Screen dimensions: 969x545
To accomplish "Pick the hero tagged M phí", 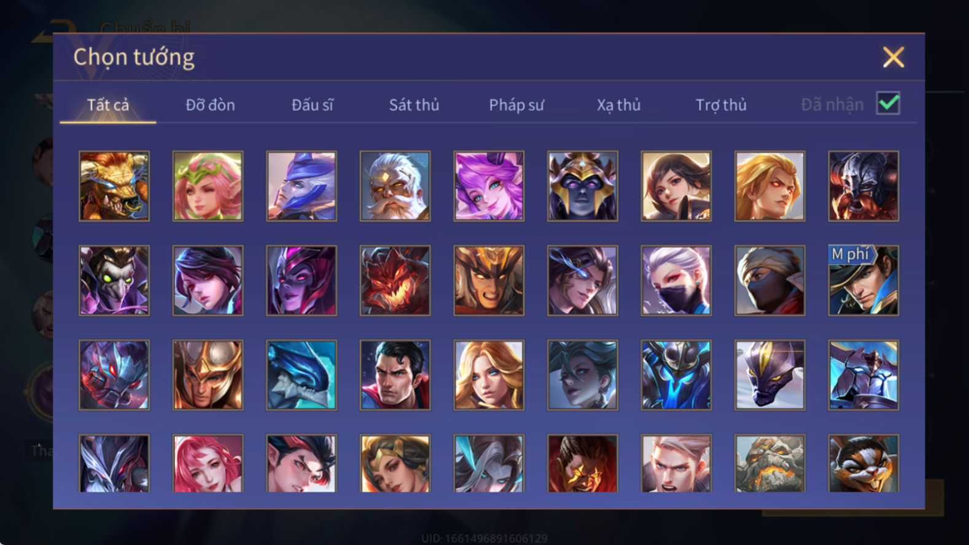I will point(863,280).
